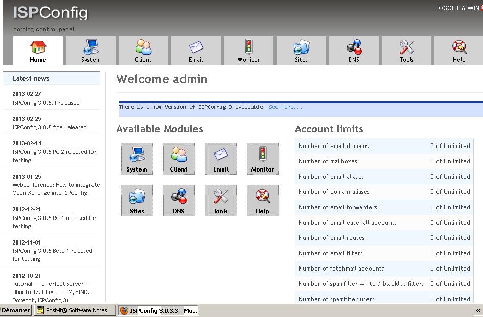Screen dimensions: 483x317
Task: Click news 'ISPConfig 3.0.5 Beta 1 released for testing'
Action: click(x=52, y=255)
